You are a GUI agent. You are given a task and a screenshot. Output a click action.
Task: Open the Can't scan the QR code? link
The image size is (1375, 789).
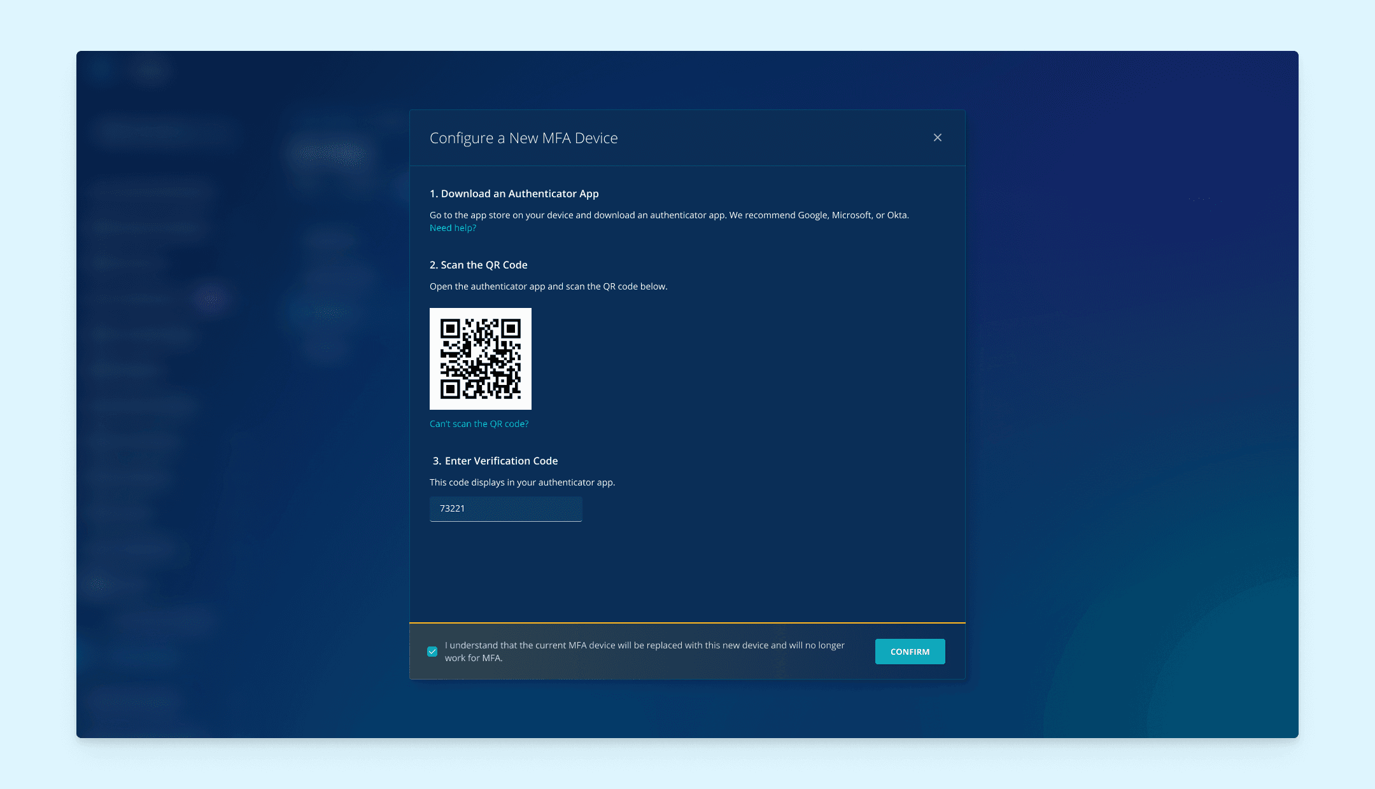coord(479,424)
